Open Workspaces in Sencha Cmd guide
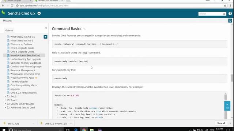 click(x=25, y=74)
